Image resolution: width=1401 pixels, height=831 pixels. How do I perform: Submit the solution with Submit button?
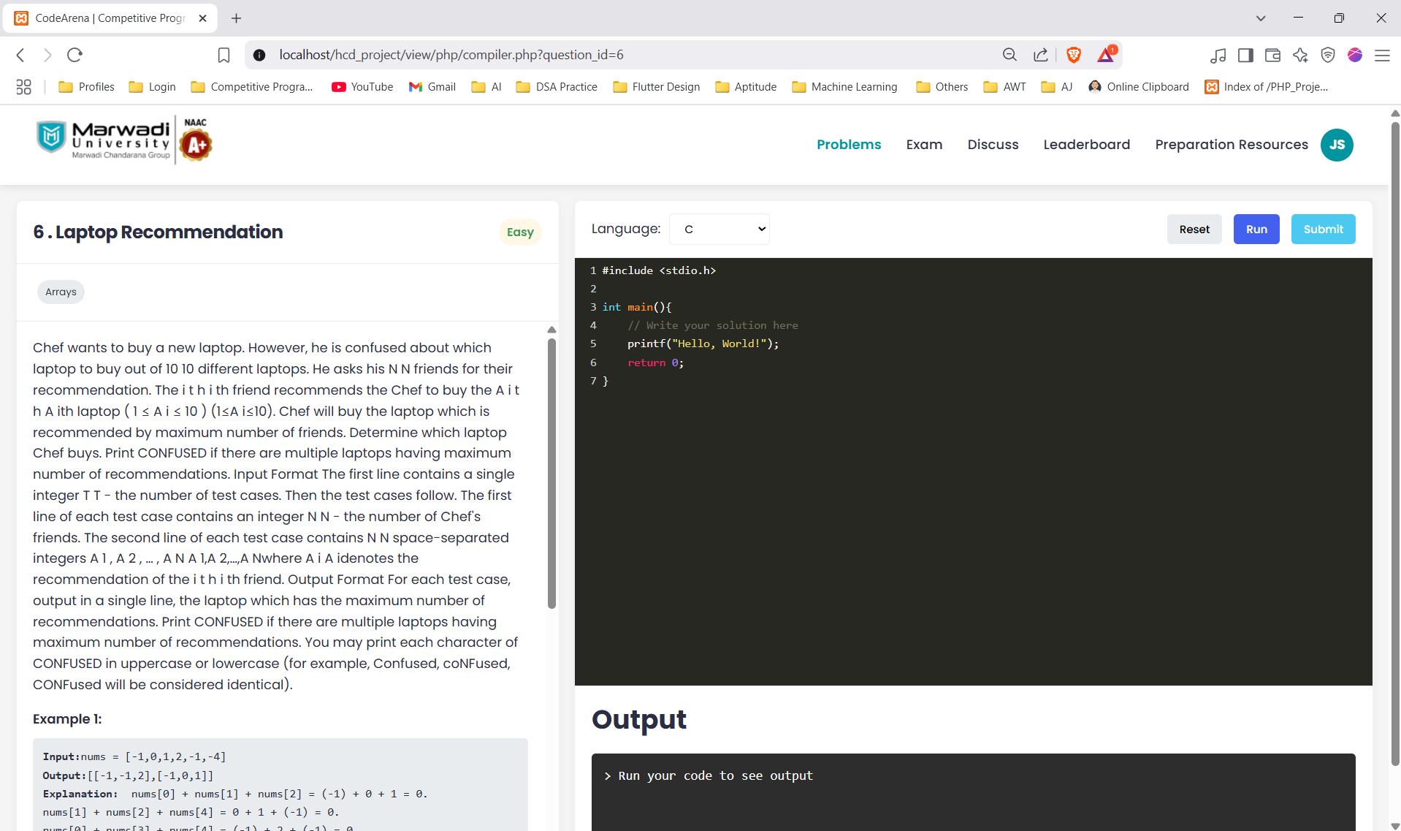click(x=1323, y=229)
